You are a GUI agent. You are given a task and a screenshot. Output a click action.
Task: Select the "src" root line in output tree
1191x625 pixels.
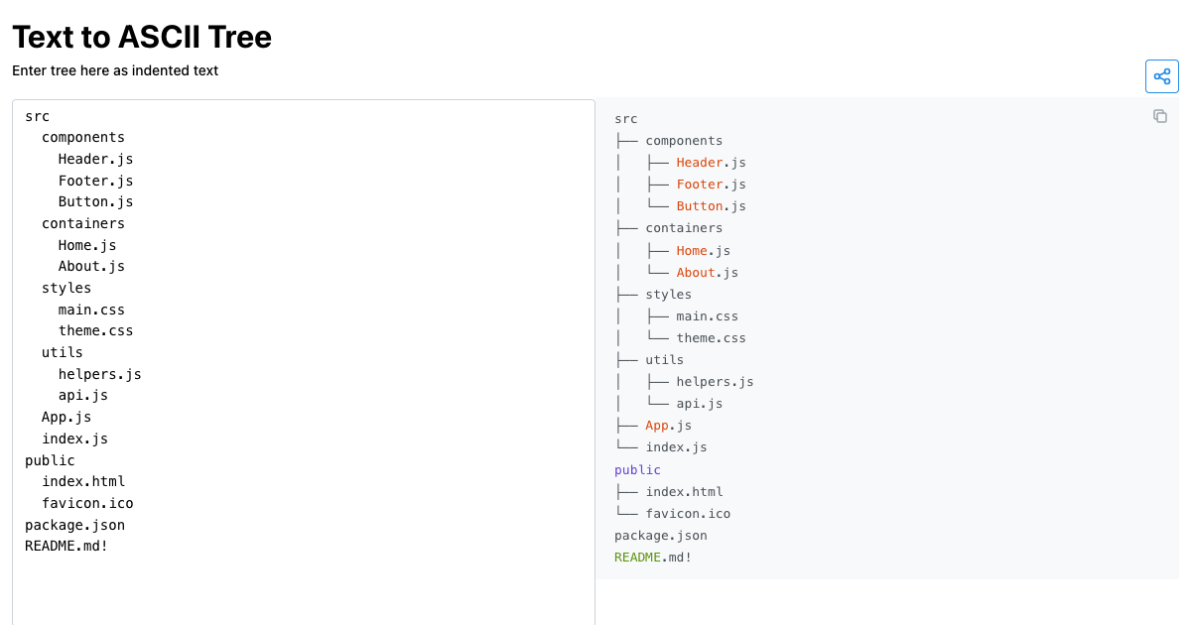click(x=625, y=118)
